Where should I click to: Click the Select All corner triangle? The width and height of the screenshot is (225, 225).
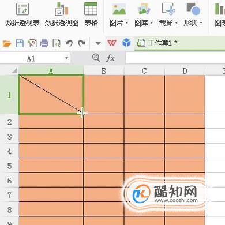pos(14,71)
